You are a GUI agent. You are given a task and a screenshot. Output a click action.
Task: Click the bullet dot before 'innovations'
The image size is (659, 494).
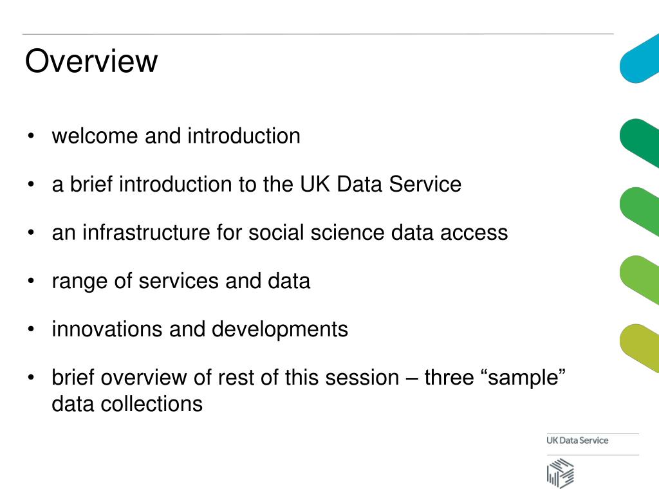coord(31,329)
